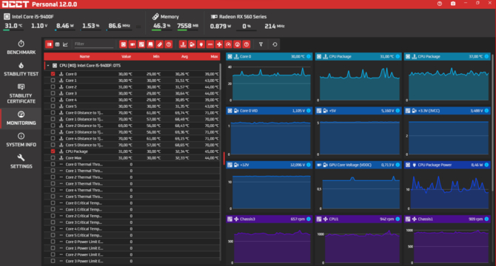Viewport: 496px width, 266px height.
Task: Check the Core Max checkbox
Action: (x=53, y=158)
